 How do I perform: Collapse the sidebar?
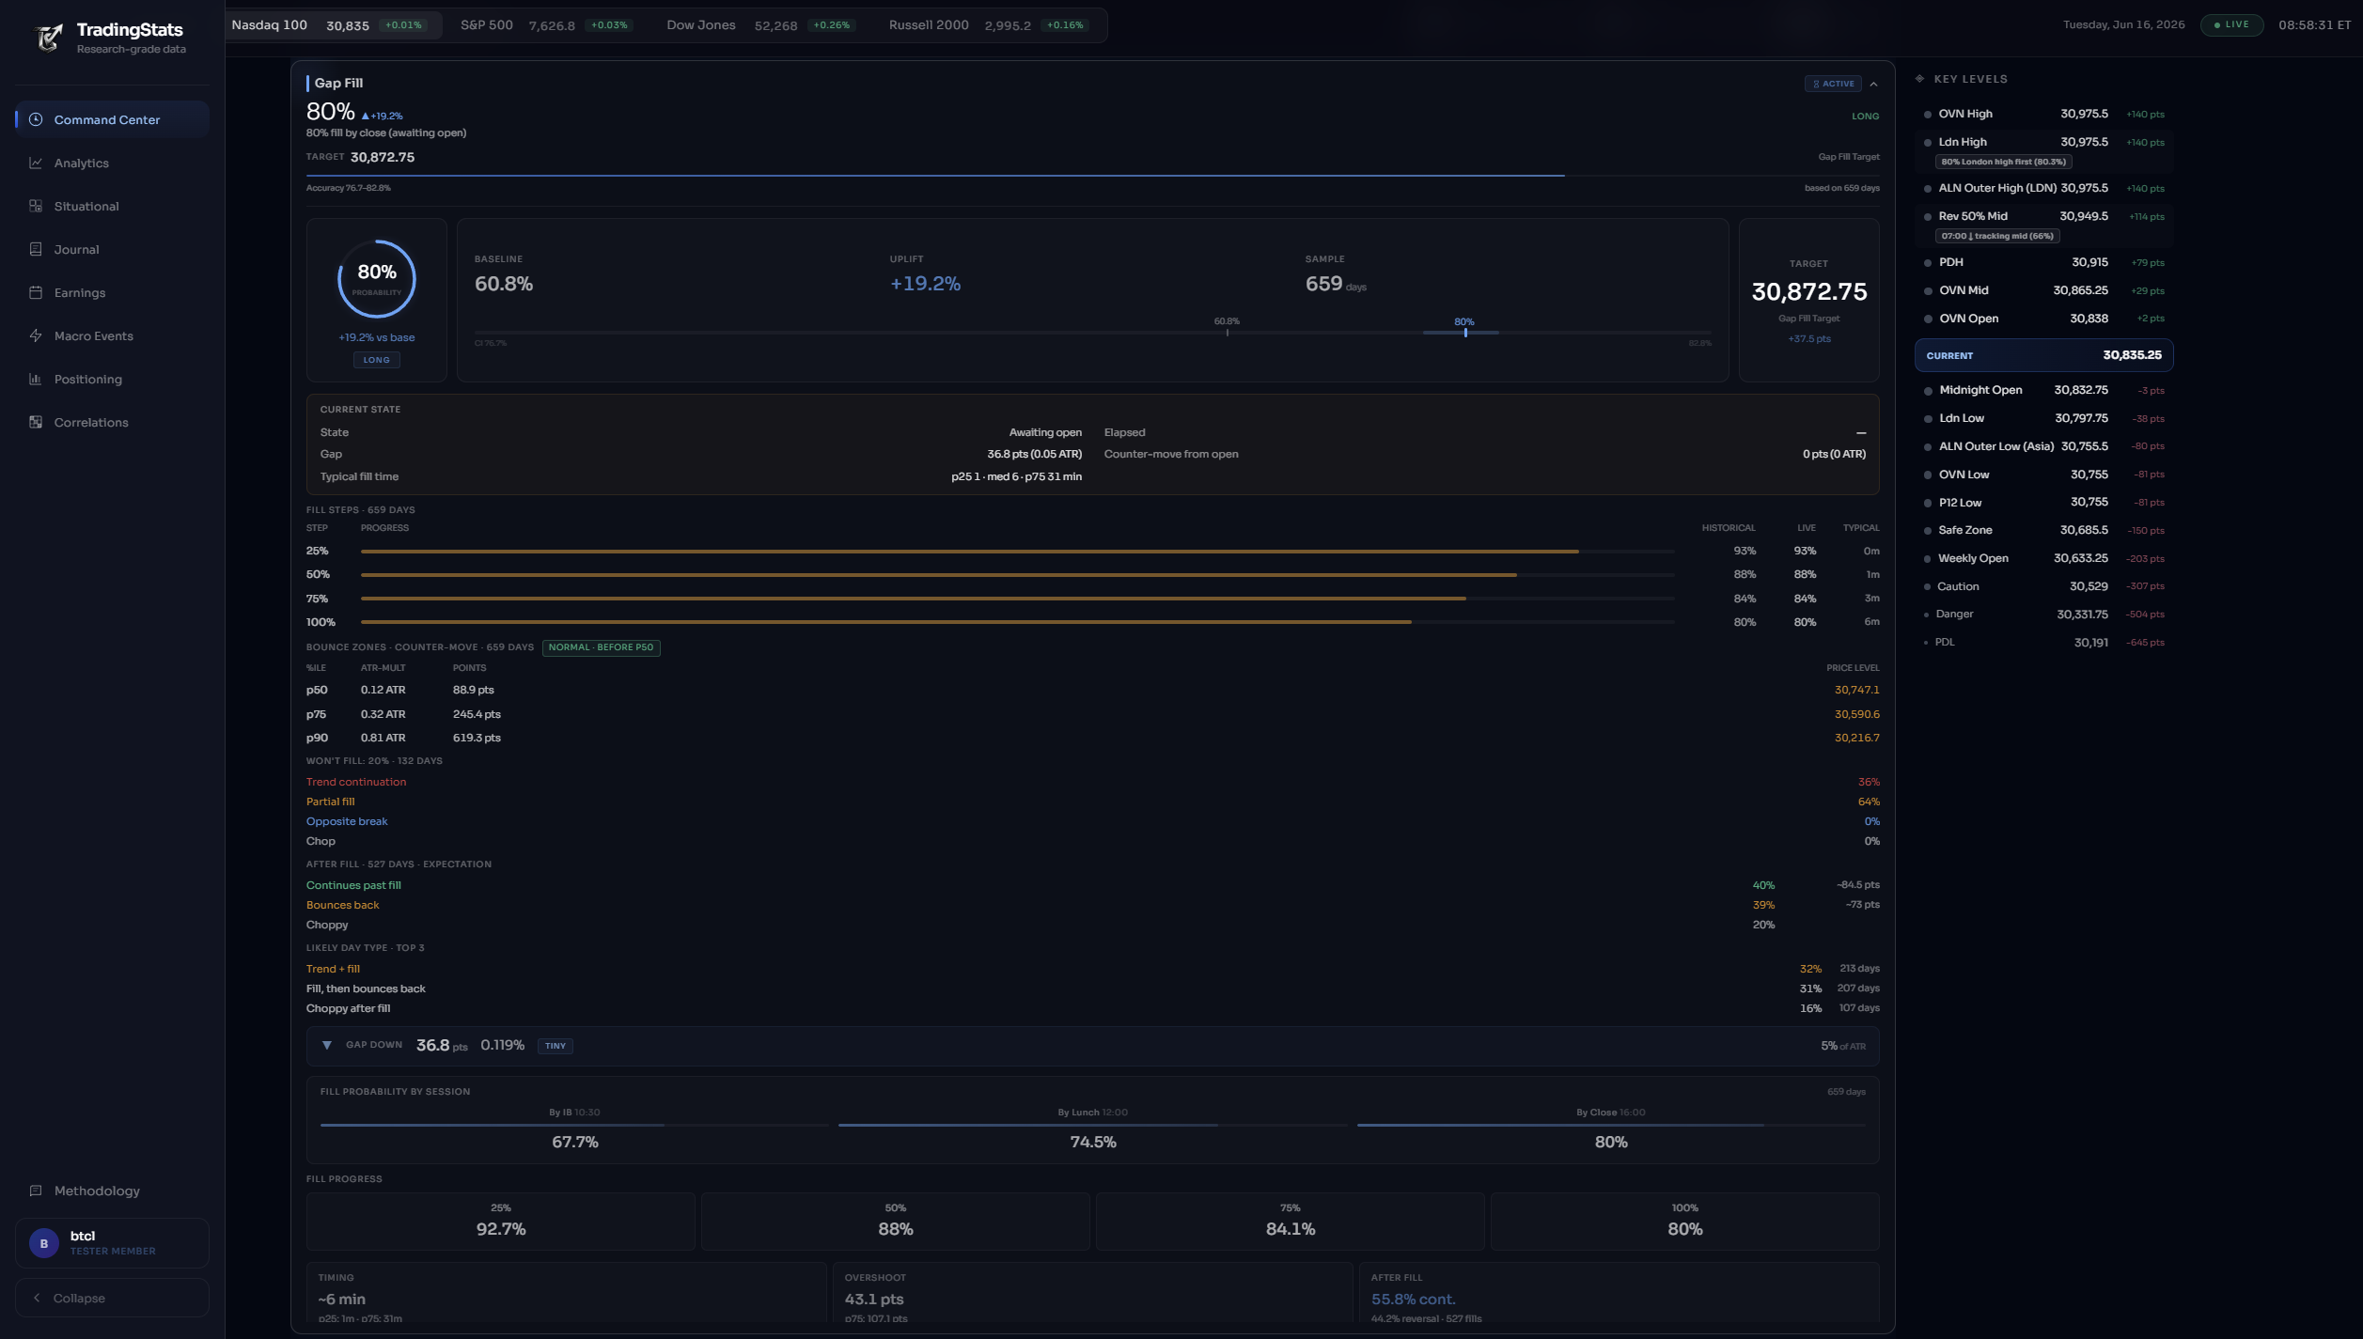point(112,1298)
